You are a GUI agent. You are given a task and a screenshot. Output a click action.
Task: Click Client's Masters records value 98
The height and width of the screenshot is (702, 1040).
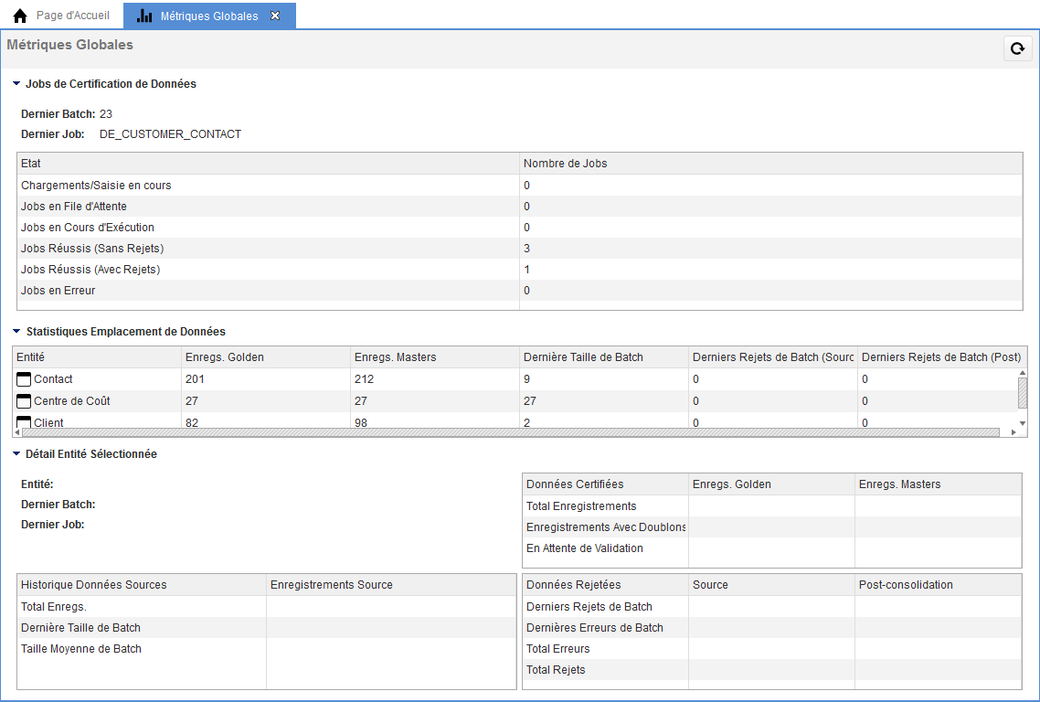[x=361, y=422]
